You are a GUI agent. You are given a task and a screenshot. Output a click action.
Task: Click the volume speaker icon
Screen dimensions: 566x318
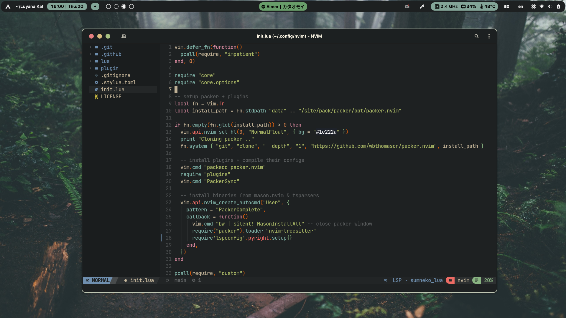(x=550, y=6)
